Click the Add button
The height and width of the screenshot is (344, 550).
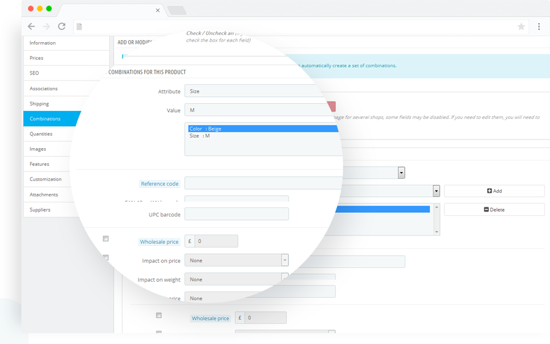(x=494, y=191)
